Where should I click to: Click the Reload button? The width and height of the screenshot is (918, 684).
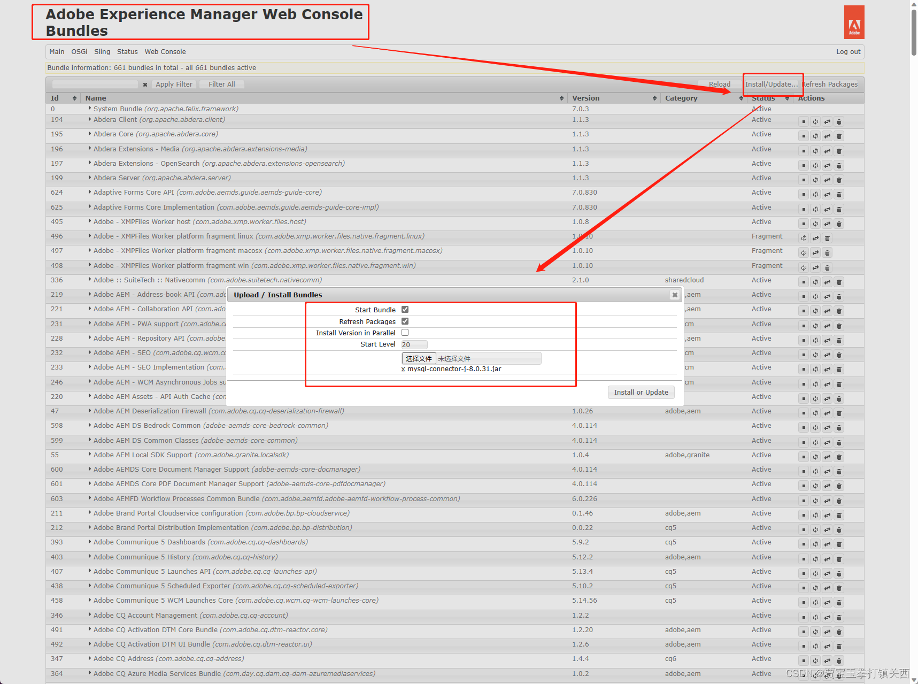point(720,84)
